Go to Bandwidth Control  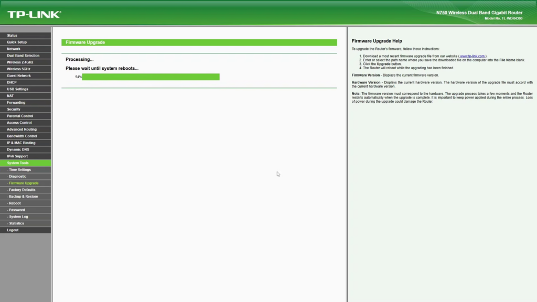point(22,136)
